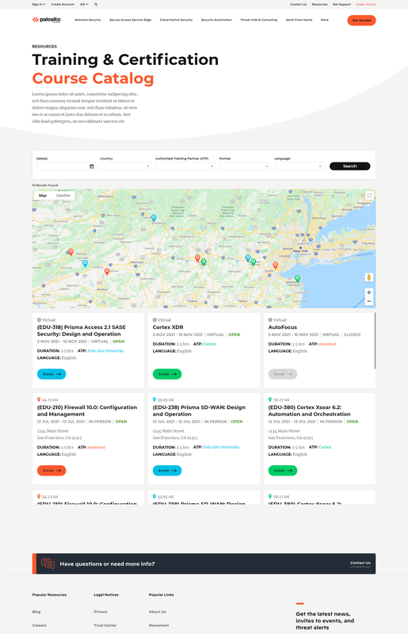The width and height of the screenshot is (408, 634).
Task: Open the Trust Center footer link
Action: tap(105, 625)
